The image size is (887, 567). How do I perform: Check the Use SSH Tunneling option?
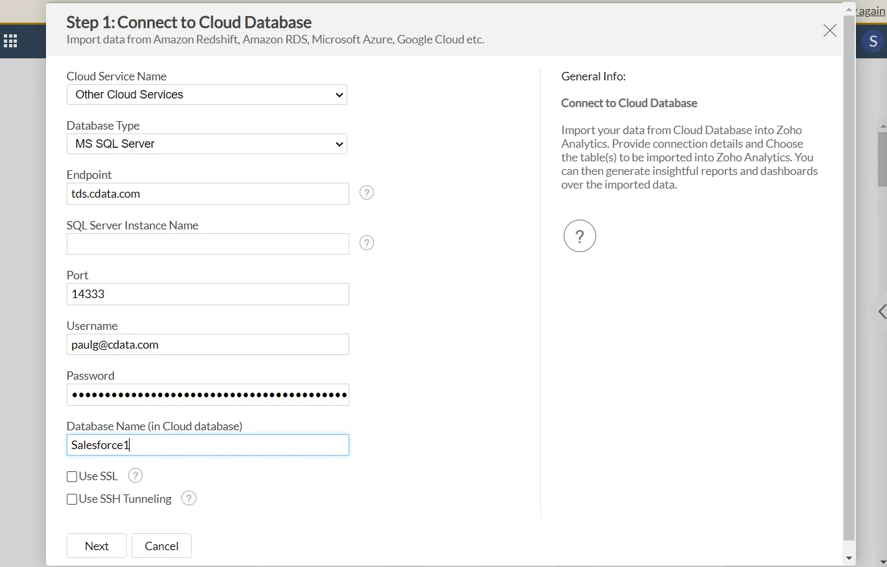pos(71,499)
